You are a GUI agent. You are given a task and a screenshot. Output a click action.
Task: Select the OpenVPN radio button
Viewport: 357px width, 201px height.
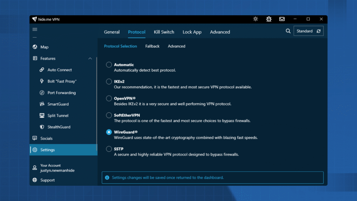(x=109, y=98)
